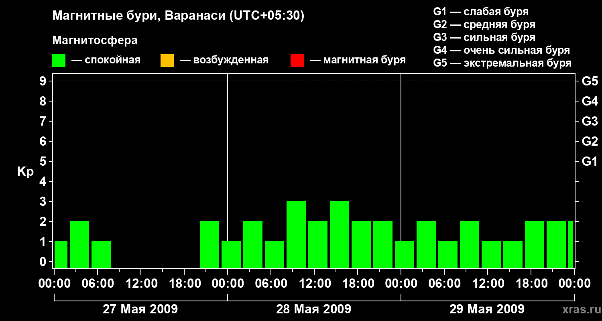Viewport: 602px width, 321px height.
Task: Click the Kp 3 bar before 12:00 on 28 Мая
Action: click(296, 234)
